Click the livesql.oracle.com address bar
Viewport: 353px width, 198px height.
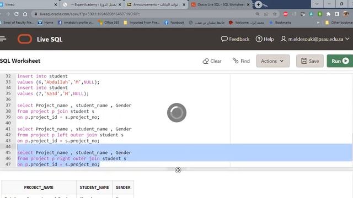click(x=144, y=14)
